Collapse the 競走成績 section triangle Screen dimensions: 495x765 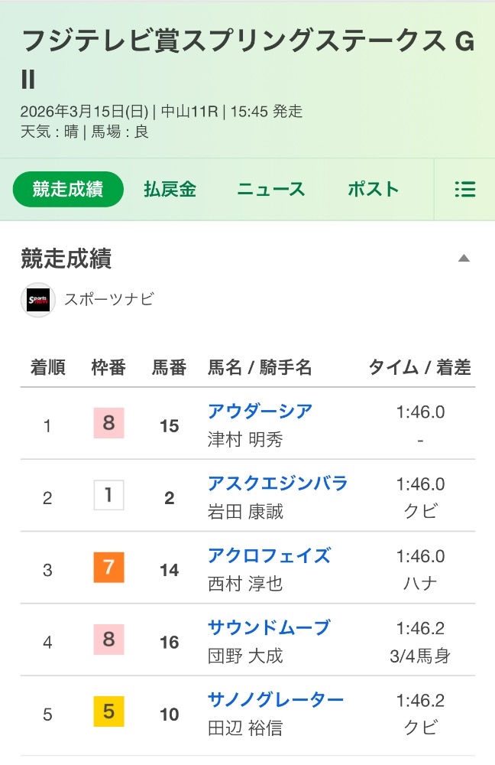(x=463, y=259)
